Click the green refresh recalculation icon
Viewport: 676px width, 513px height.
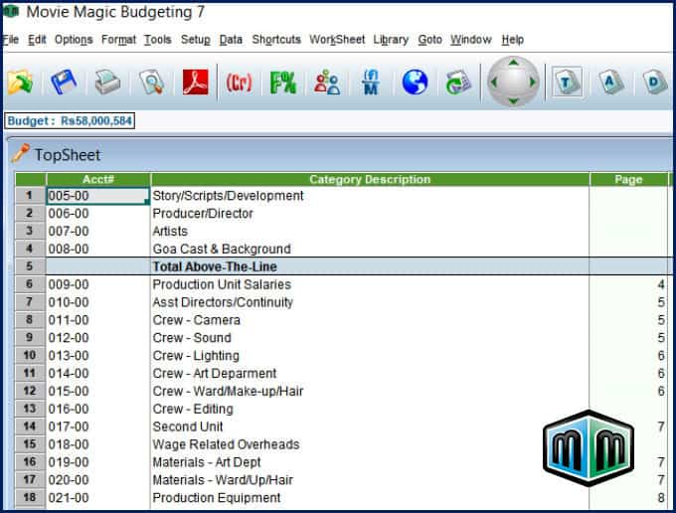coord(458,82)
